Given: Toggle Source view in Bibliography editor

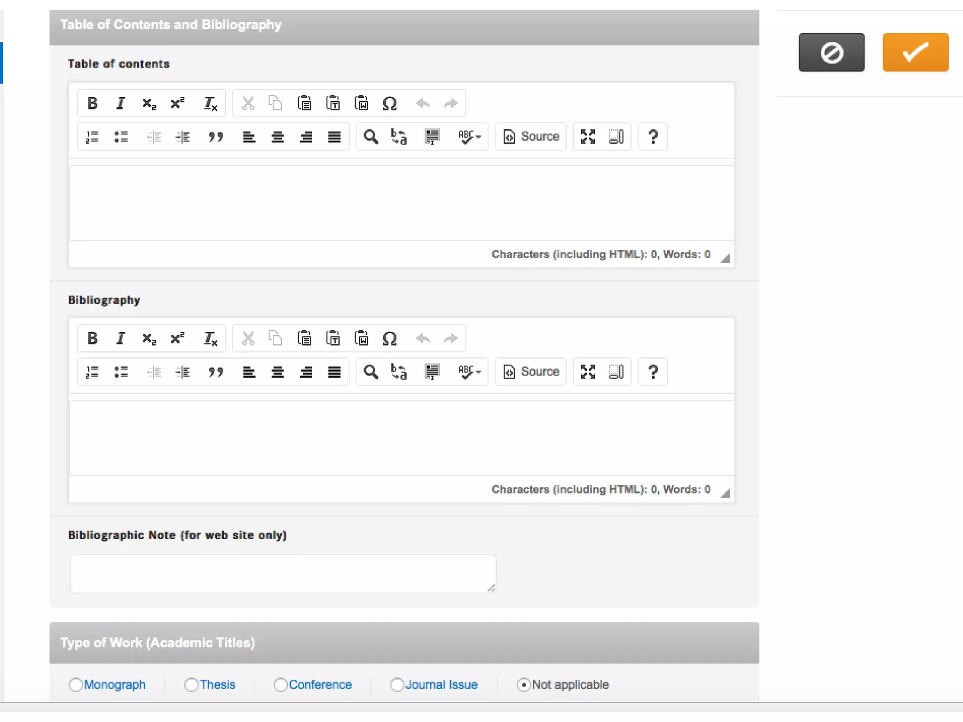Looking at the screenshot, I should 531,372.
